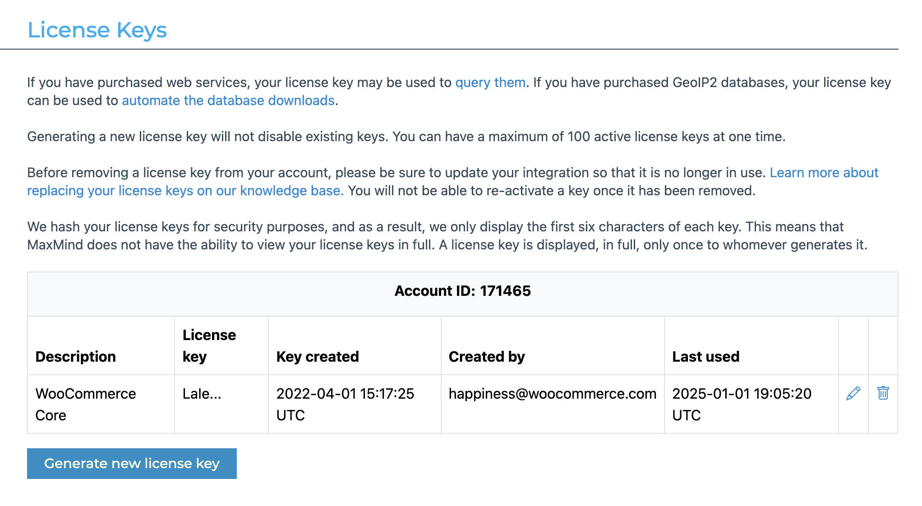Open the knowledge base article about replacing license keys
The width and height of the screenshot is (922, 506).
coord(185,190)
